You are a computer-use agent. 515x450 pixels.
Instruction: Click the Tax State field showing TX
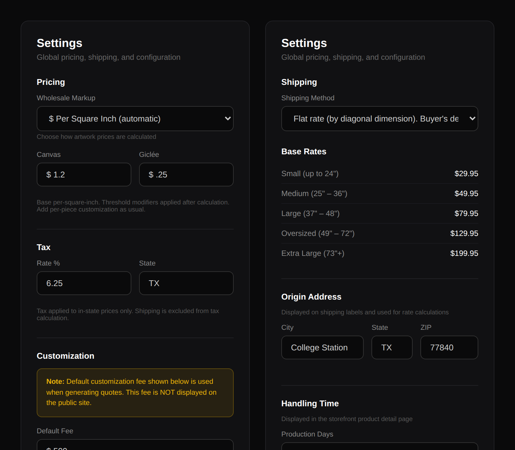(186, 283)
